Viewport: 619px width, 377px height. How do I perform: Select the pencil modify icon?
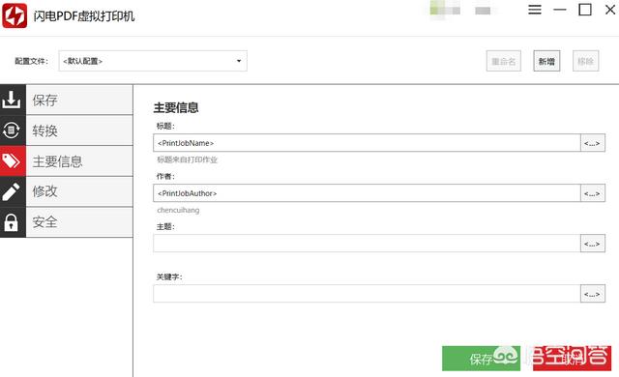pyautogui.click(x=11, y=191)
